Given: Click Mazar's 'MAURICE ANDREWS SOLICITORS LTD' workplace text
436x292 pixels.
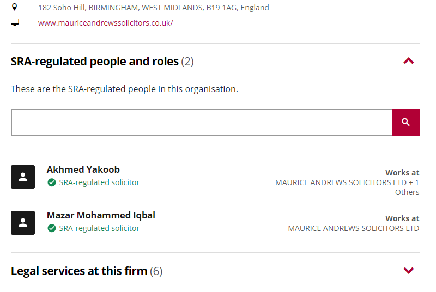Looking at the screenshot, I should click(354, 228).
